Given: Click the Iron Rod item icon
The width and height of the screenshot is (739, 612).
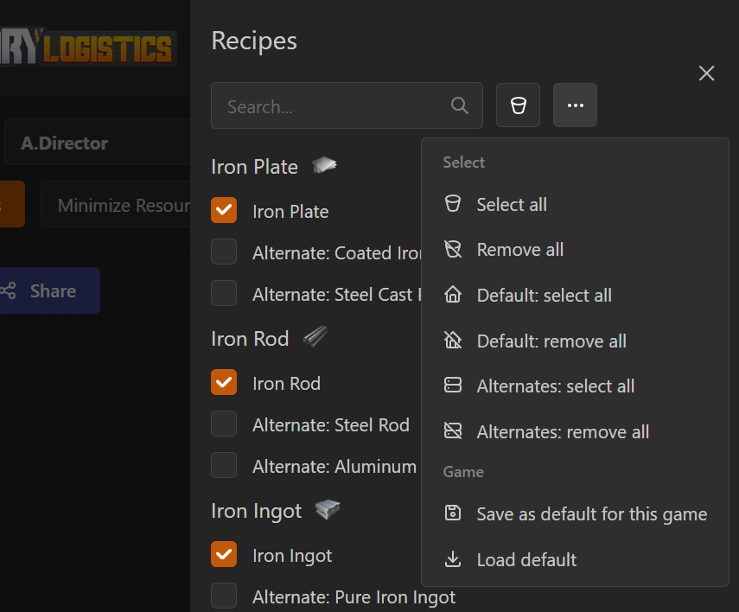Looking at the screenshot, I should (x=315, y=337).
